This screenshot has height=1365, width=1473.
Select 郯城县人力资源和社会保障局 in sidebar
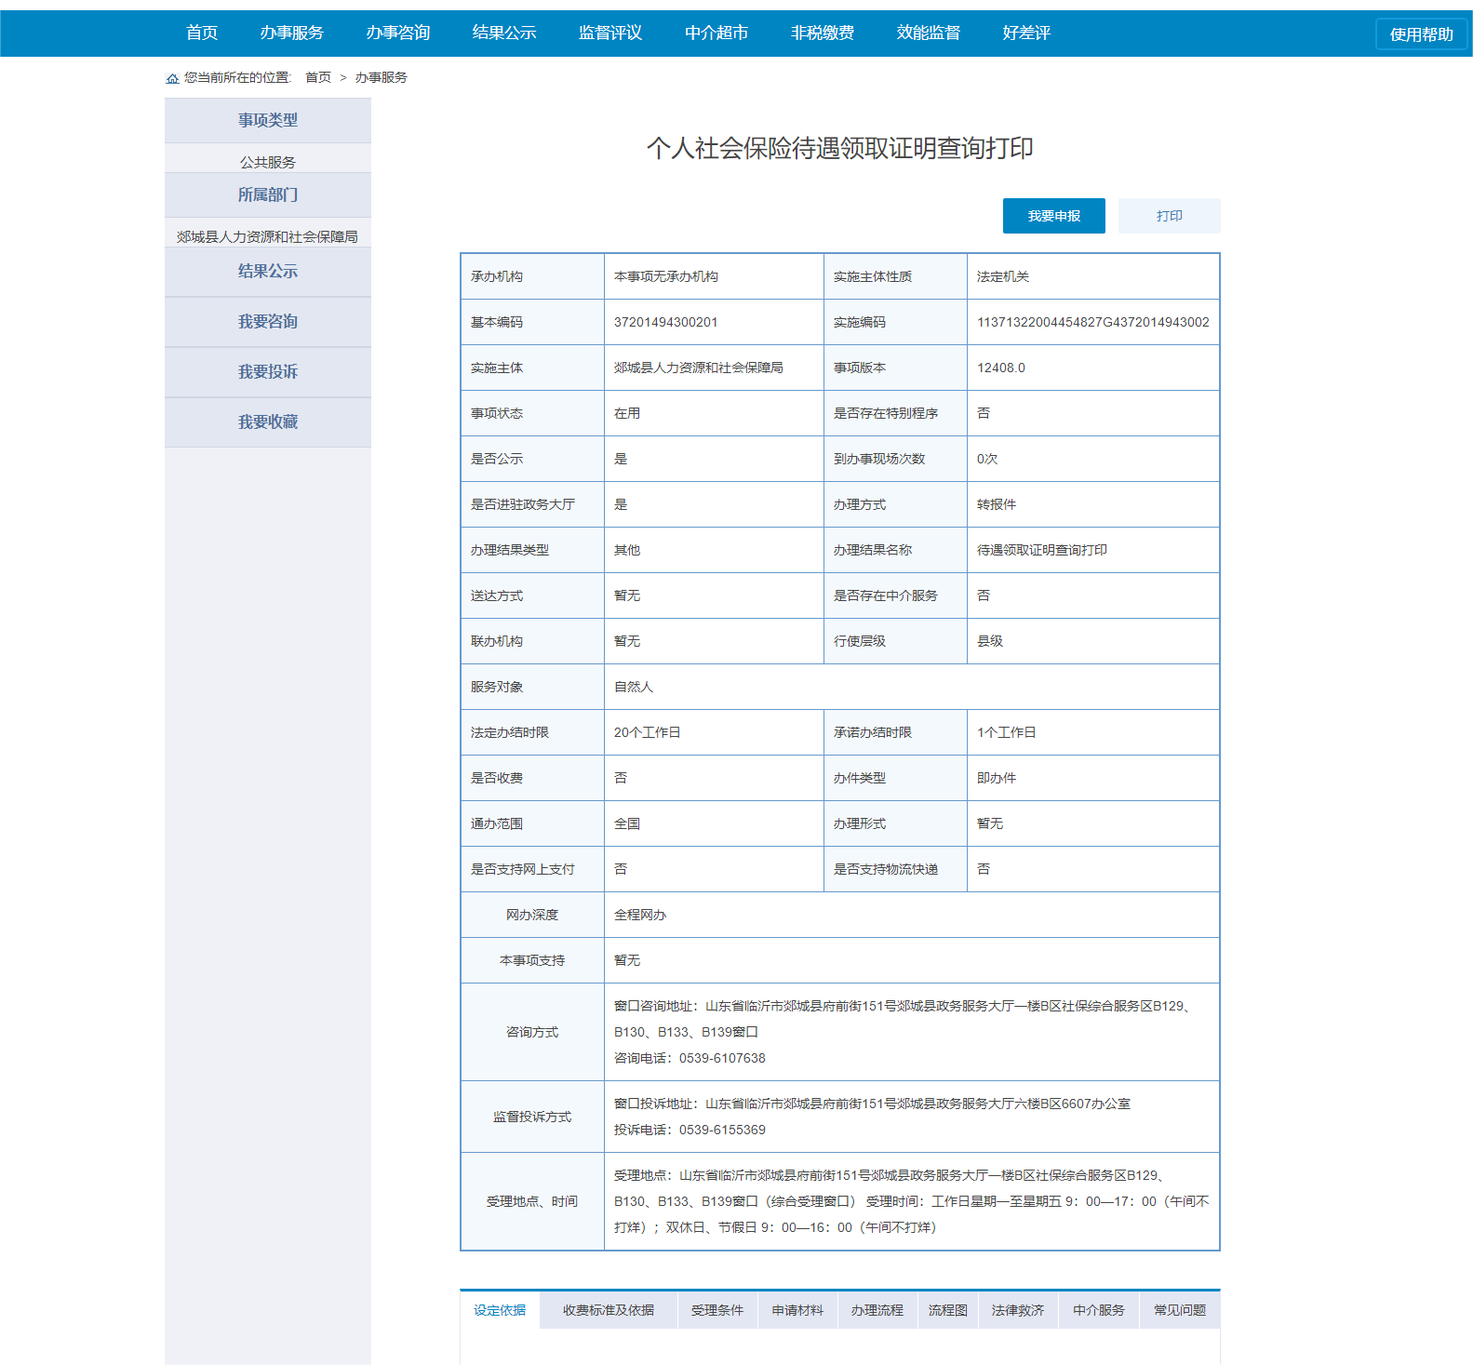click(x=268, y=236)
